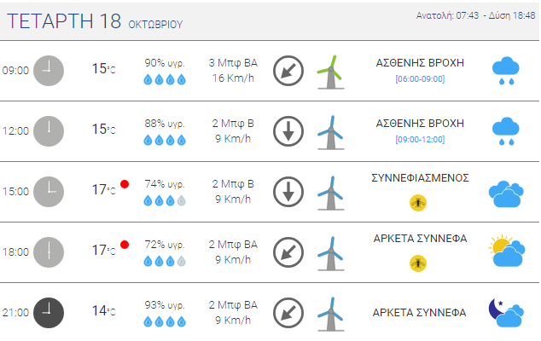
Task: Click the cloudy icon at 15:00
Action: click(506, 194)
